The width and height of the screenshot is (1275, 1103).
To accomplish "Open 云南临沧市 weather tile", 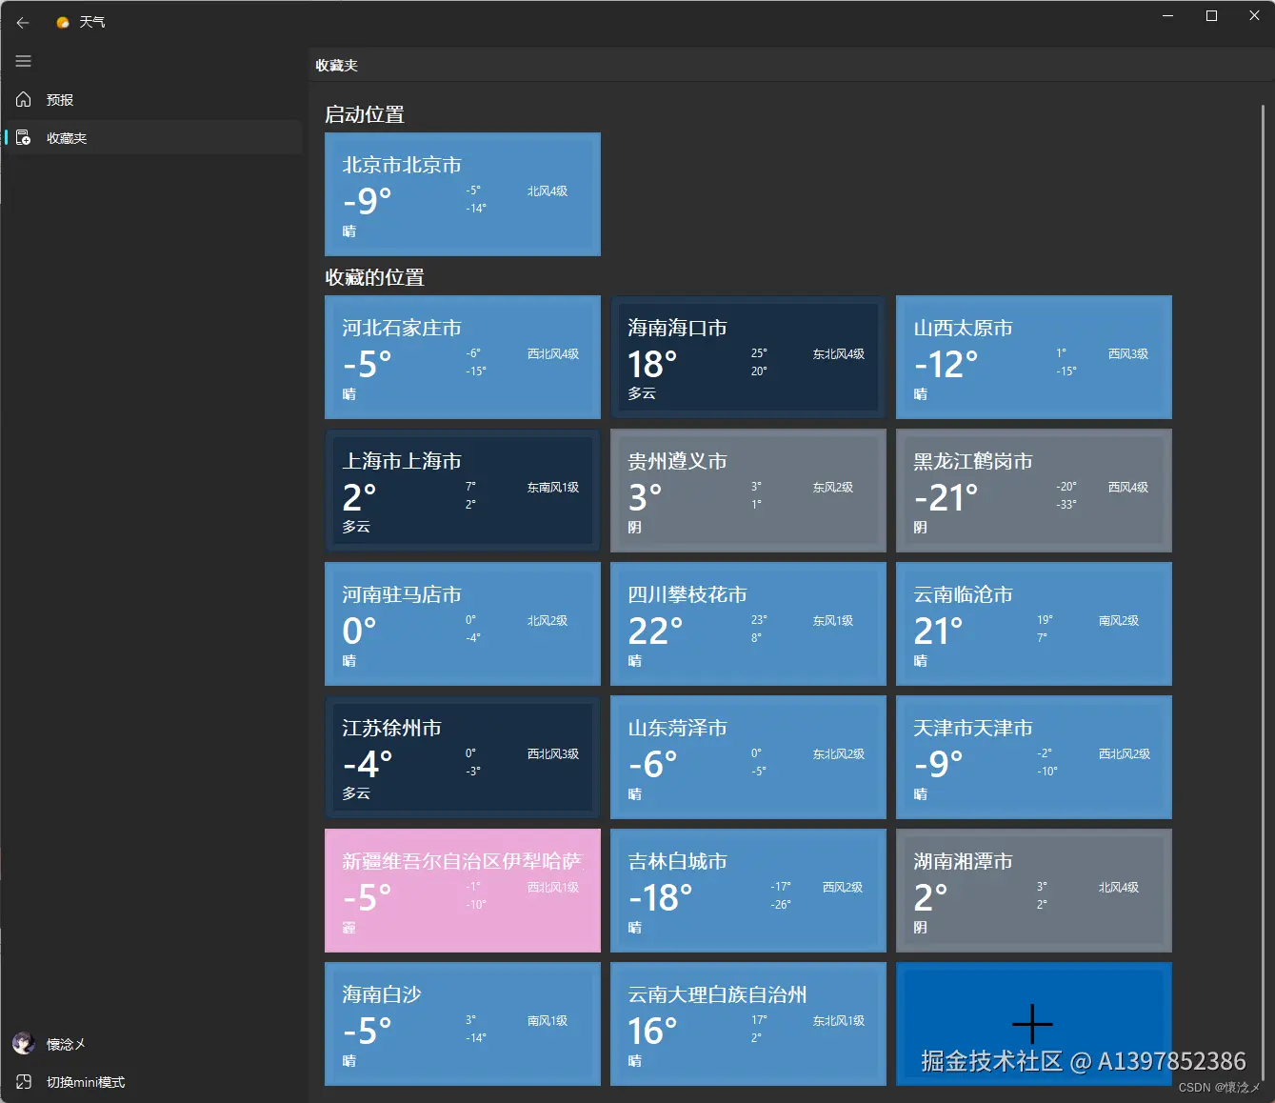I will pyautogui.click(x=1034, y=624).
